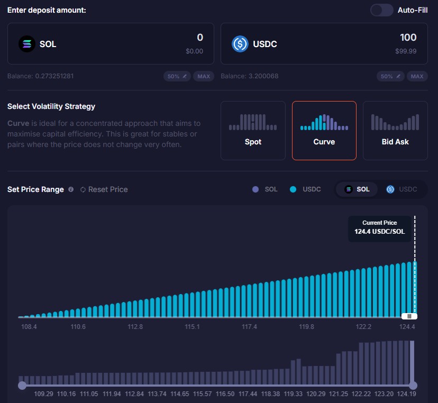The image size is (438, 403).
Task: Enable the Auto-Fill toggle
Action: coord(381,10)
